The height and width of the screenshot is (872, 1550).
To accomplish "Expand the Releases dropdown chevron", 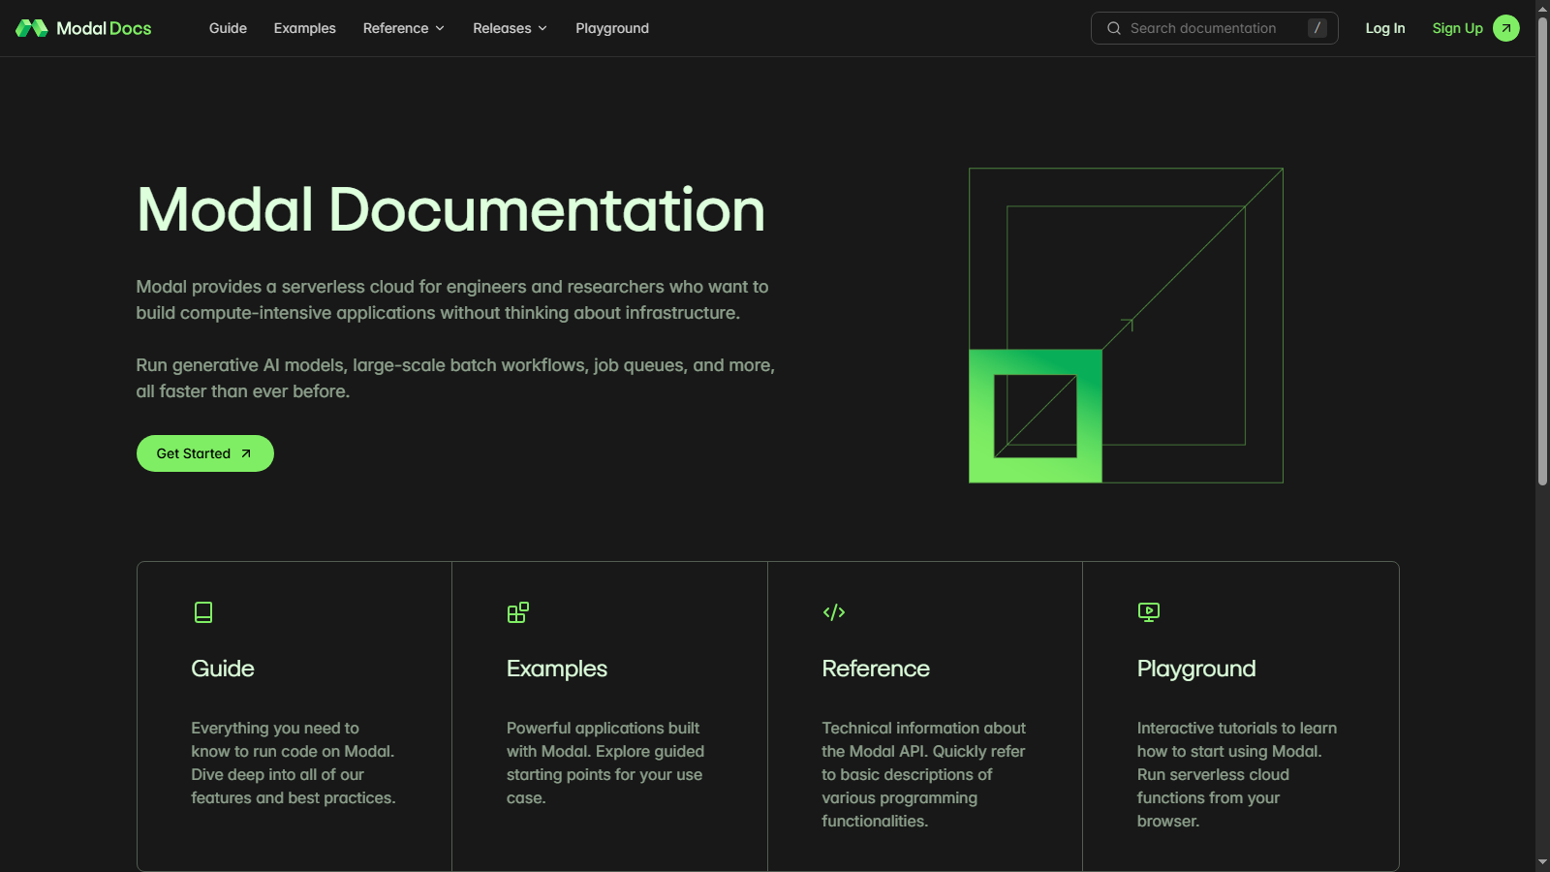I will click(542, 28).
